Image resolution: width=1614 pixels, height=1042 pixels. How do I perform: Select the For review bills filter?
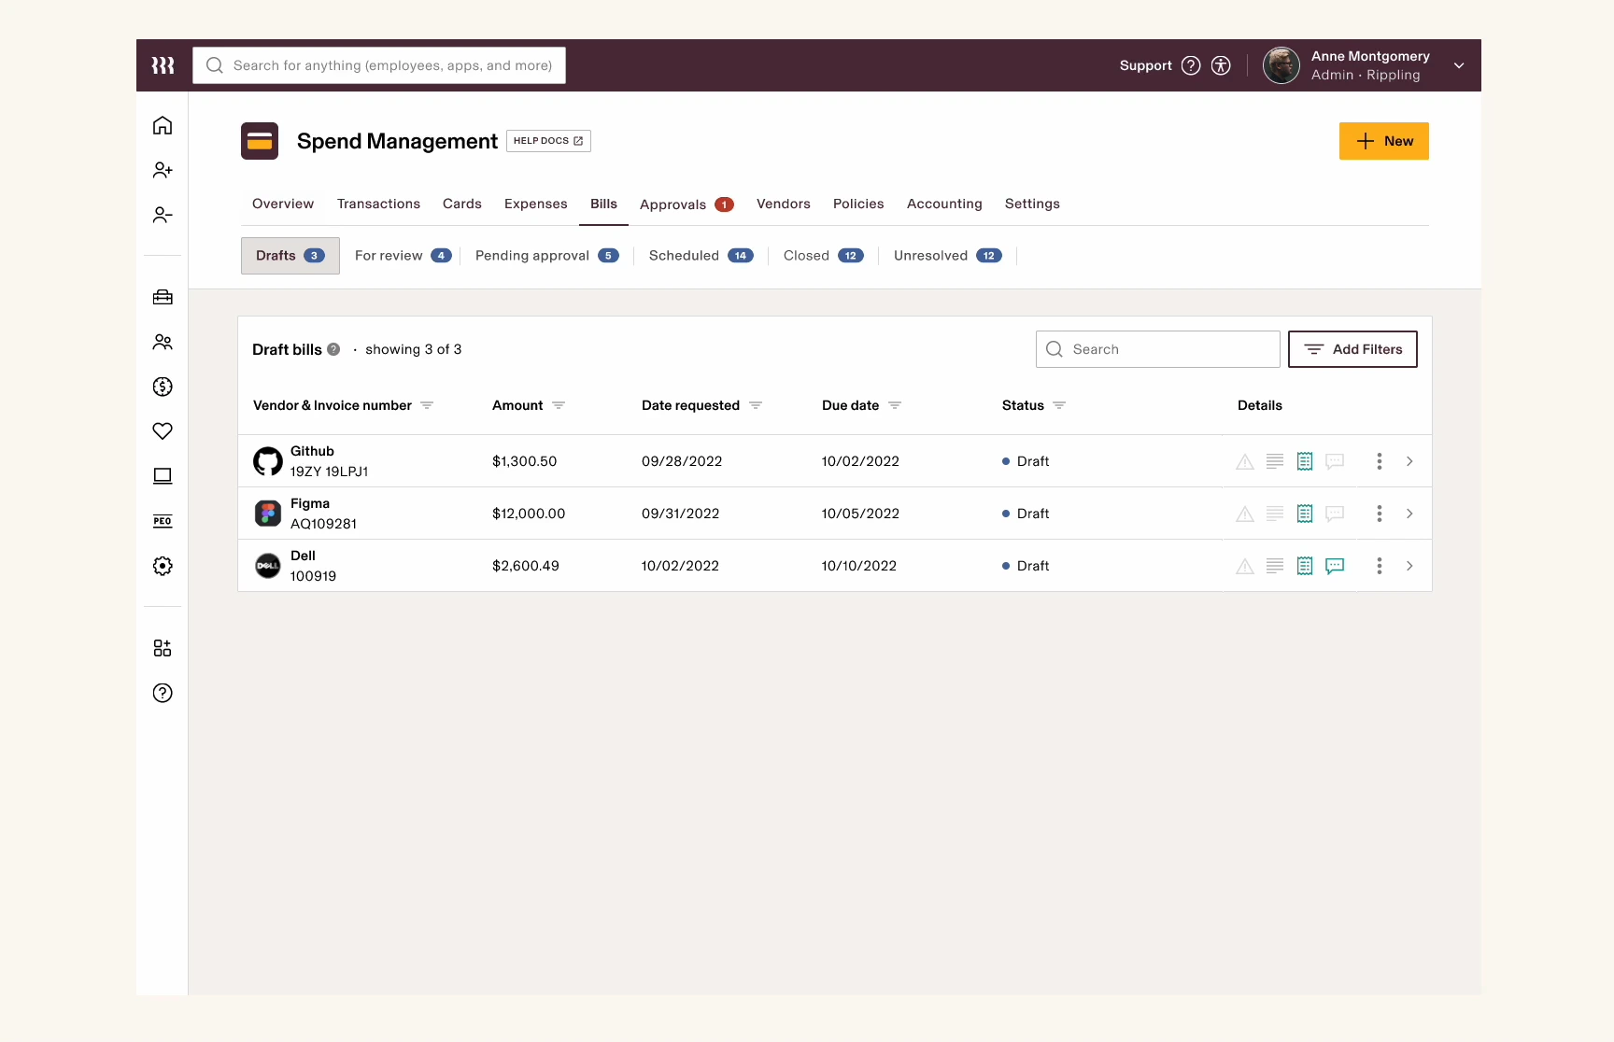pyautogui.click(x=403, y=256)
